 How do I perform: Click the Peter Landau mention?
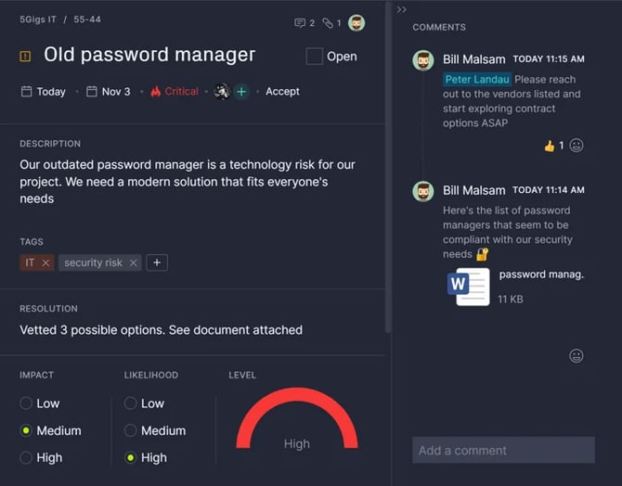(x=477, y=79)
